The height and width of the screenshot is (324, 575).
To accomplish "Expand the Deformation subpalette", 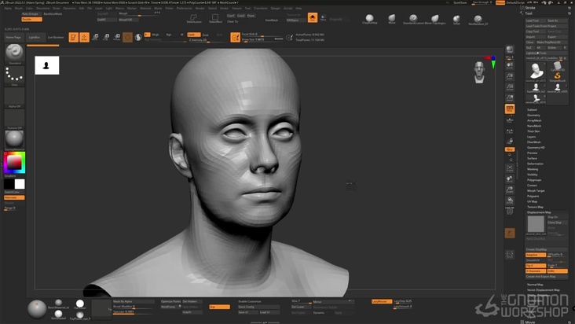I will (x=536, y=164).
